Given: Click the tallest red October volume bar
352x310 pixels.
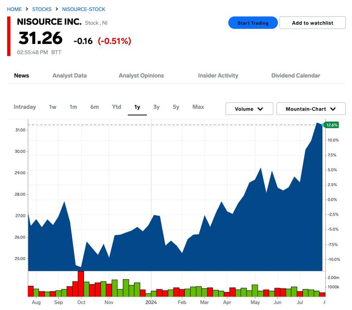Looking at the screenshot, I should [x=81, y=284].
